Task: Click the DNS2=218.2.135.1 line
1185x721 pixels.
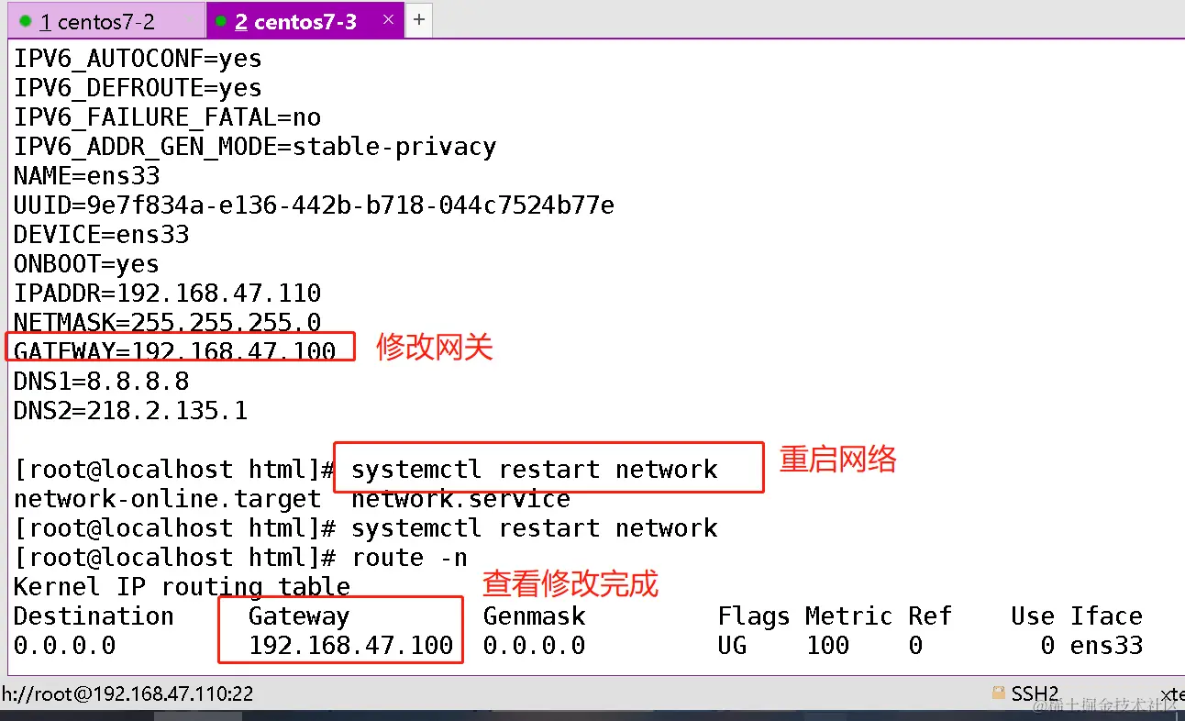Action: pos(131,410)
